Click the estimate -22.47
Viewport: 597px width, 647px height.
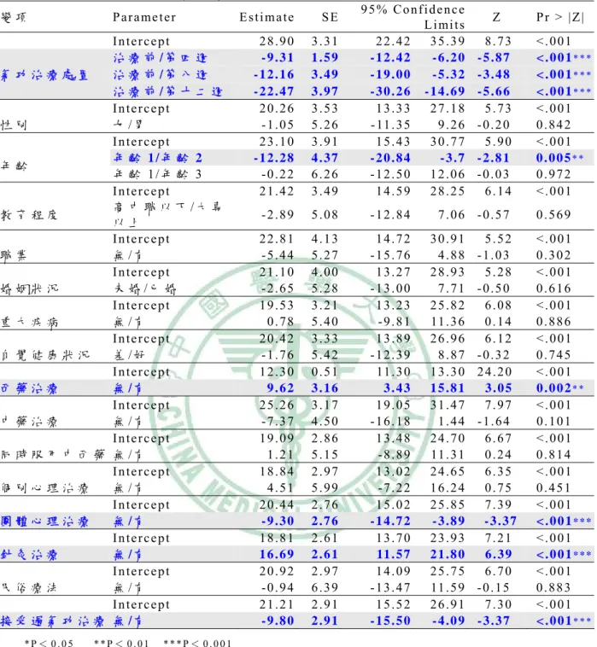pos(273,91)
